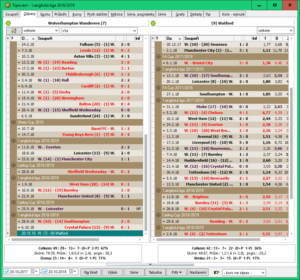Switch to Proti dalším tab
The width and height of the screenshot is (300, 280).
click(97, 14)
